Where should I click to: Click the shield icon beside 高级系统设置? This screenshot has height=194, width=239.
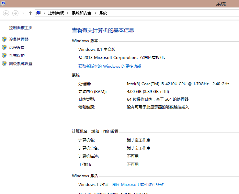coord(4,63)
